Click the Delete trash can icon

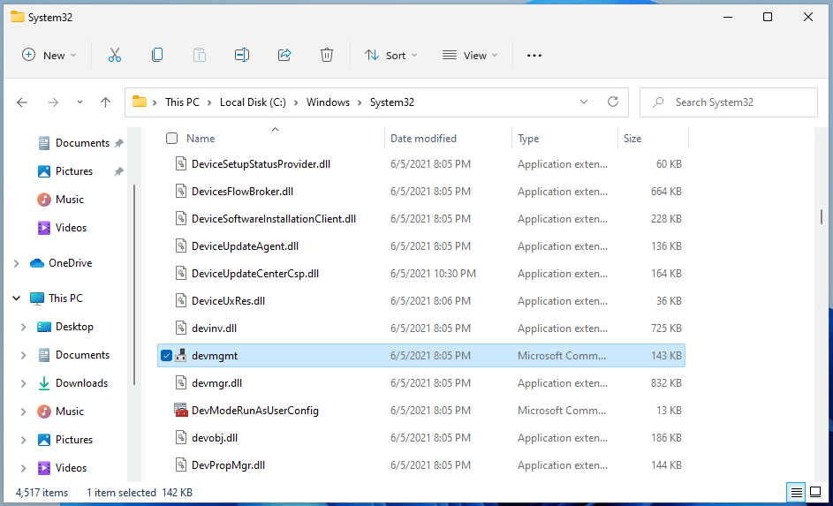click(327, 55)
